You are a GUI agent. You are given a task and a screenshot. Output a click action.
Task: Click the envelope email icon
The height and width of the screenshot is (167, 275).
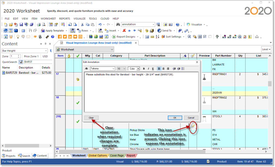pos(28,37)
